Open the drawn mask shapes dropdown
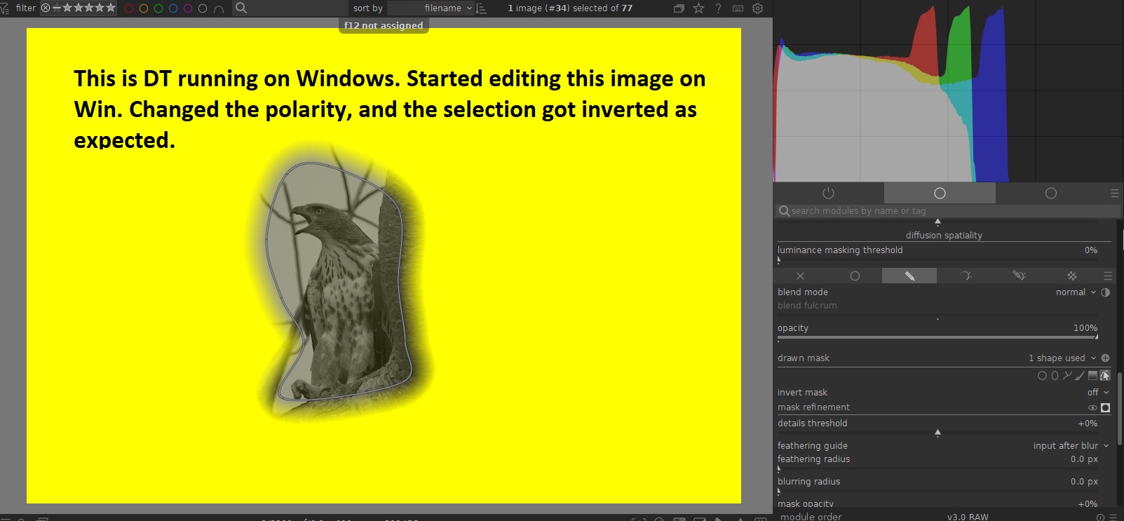1124x521 pixels. pyautogui.click(x=1062, y=358)
